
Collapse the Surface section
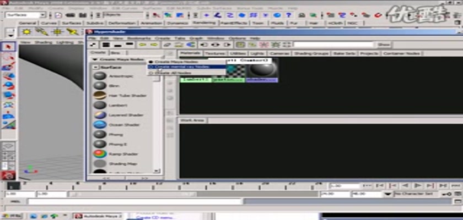click(x=95, y=67)
